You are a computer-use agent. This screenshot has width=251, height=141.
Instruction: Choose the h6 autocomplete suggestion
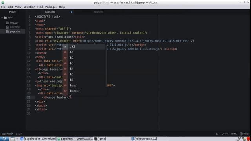pyautogui.click(x=84, y=80)
